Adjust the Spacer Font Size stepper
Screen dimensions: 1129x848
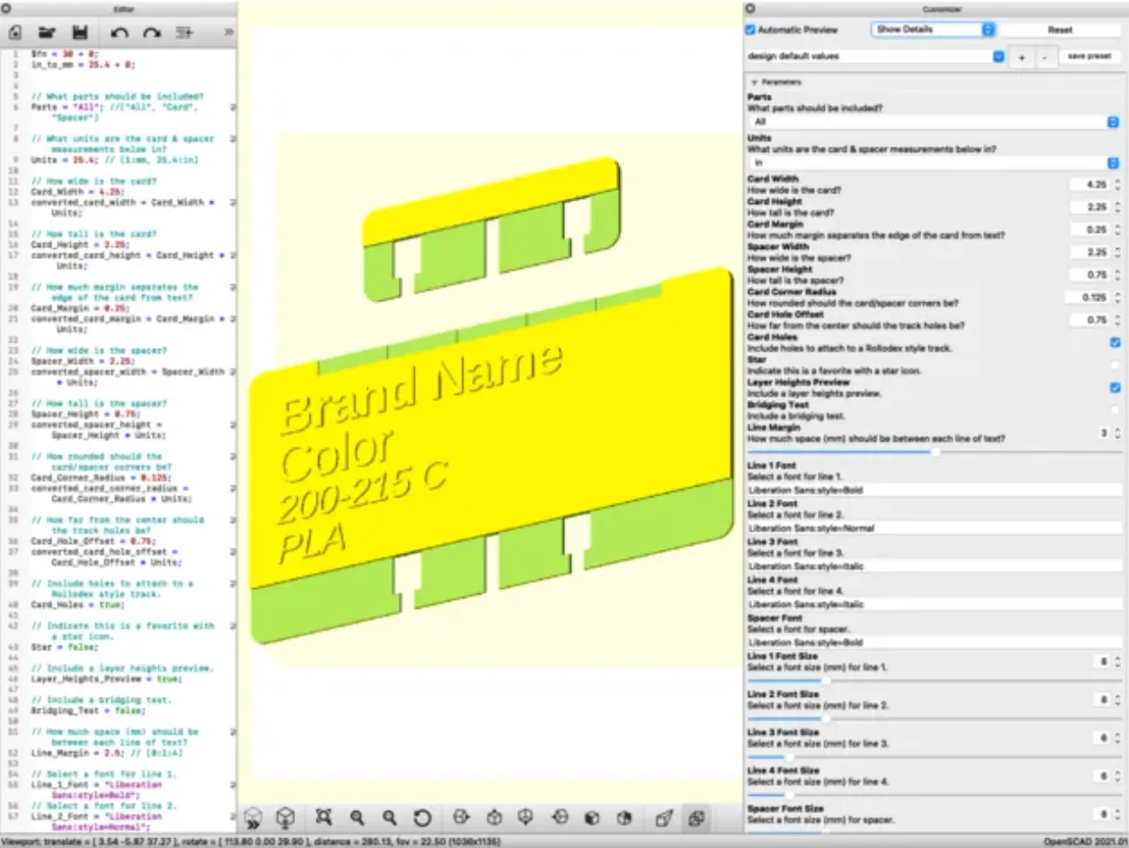(x=1117, y=814)
